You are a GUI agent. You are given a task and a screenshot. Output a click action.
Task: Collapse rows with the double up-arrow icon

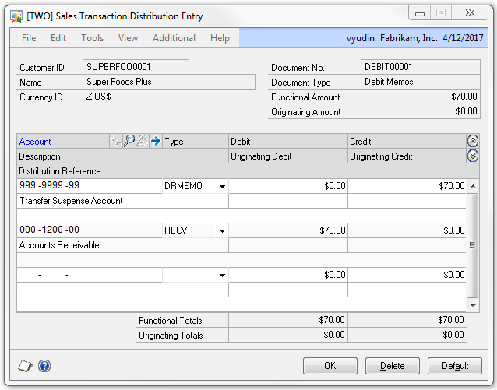coord(472,141)
